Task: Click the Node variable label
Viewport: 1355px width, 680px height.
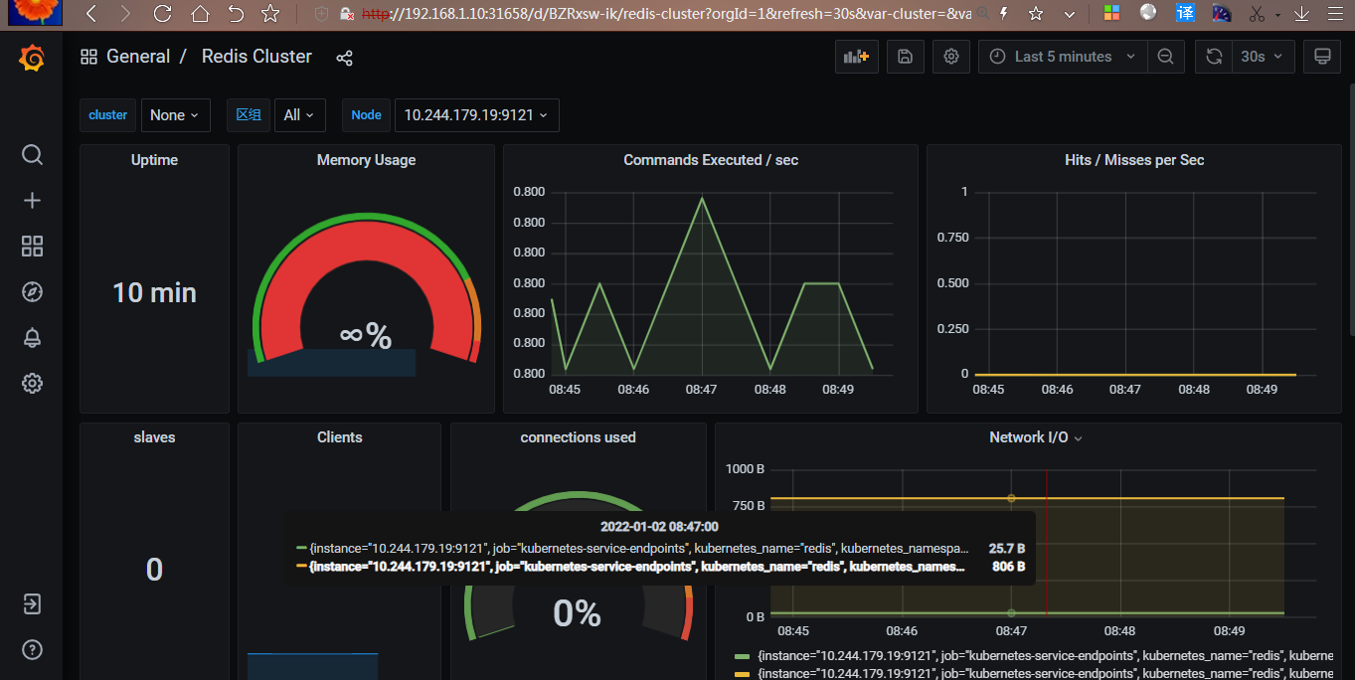Action: tap(366, 115)
